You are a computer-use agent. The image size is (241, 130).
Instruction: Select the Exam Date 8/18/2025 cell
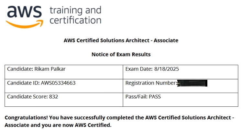pos(181,72)
